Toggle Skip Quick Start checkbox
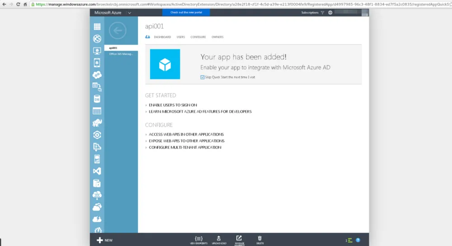Image resolution: width=452 pixels, height=246 pixels. pos(202,77)
